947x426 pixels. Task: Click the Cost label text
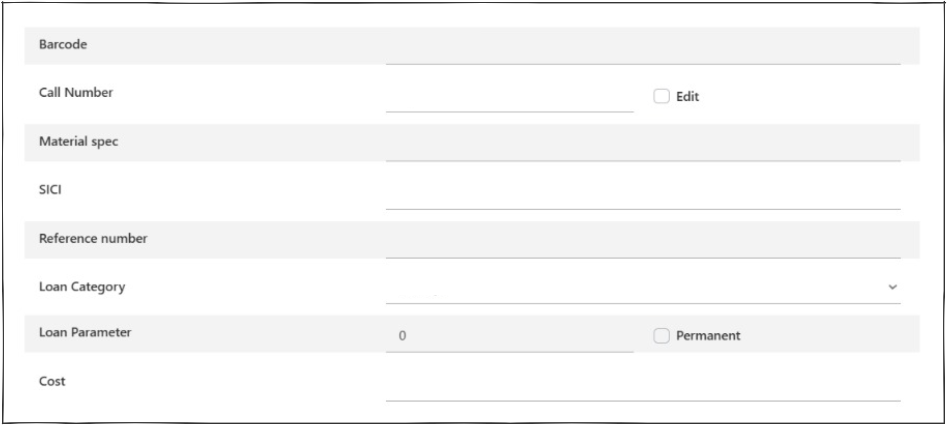click(52, 381)
